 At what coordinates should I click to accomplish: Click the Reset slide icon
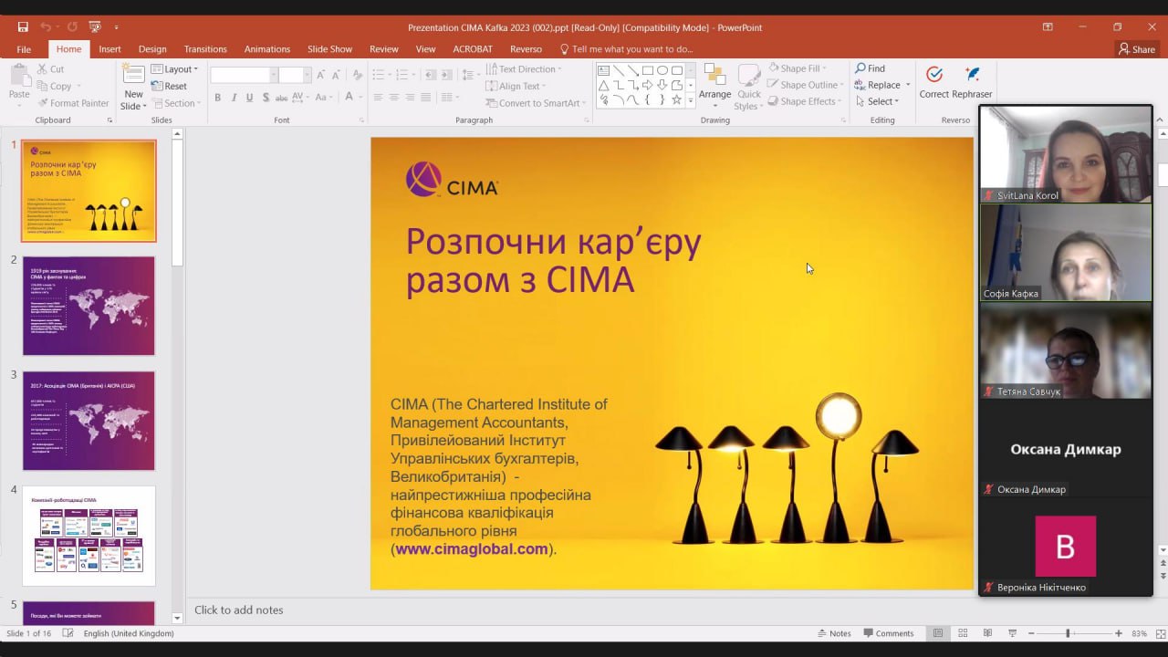click(x=157, y=86)
